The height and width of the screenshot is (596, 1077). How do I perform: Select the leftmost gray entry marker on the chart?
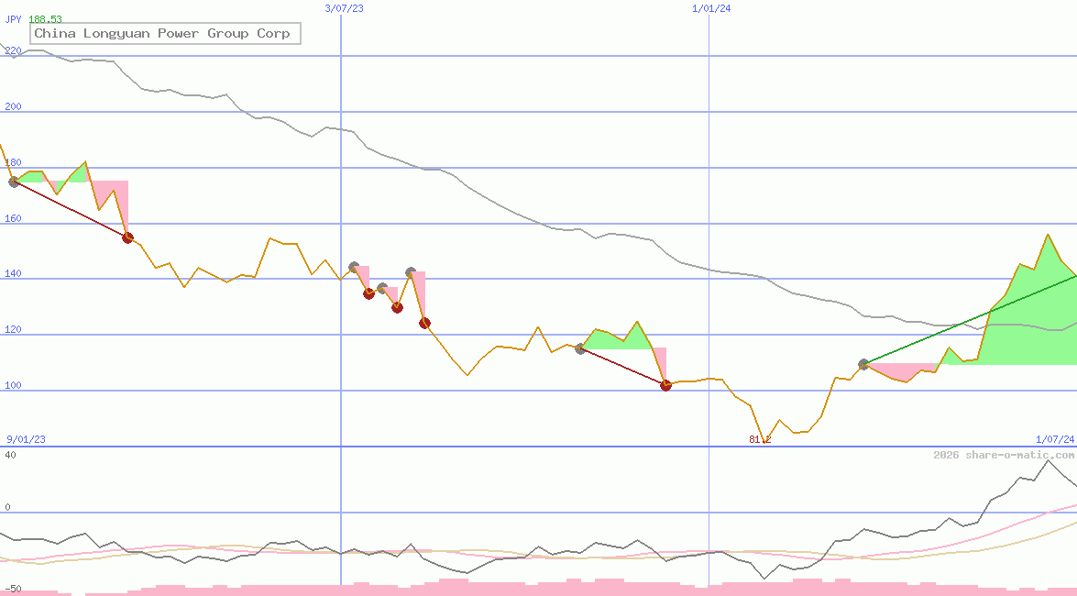14,182
